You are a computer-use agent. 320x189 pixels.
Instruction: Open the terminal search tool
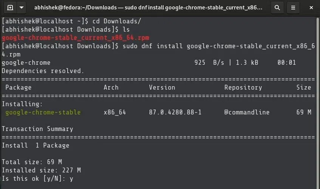(x=277, y=8)
